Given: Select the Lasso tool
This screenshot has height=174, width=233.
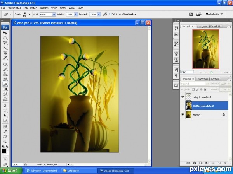Looking at the screenshot, I should pos(5,43).
